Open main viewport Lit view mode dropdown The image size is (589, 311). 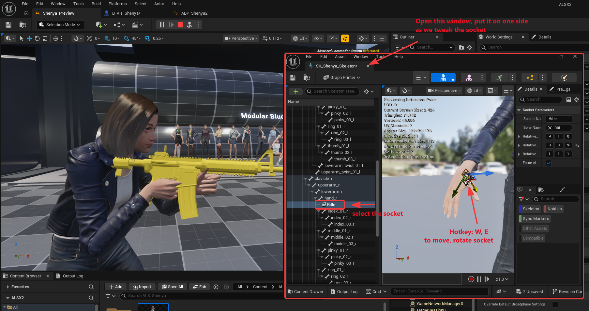pyautogui.click(x=300, y=38)
